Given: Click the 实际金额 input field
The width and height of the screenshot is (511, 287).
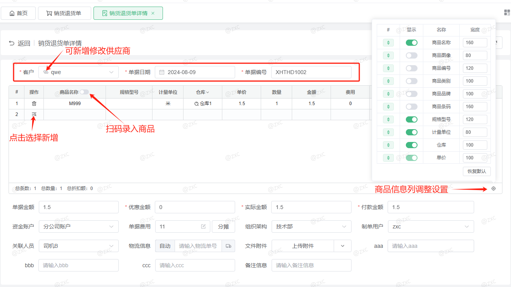Looking at the screenshot, I should click(311, 207).
